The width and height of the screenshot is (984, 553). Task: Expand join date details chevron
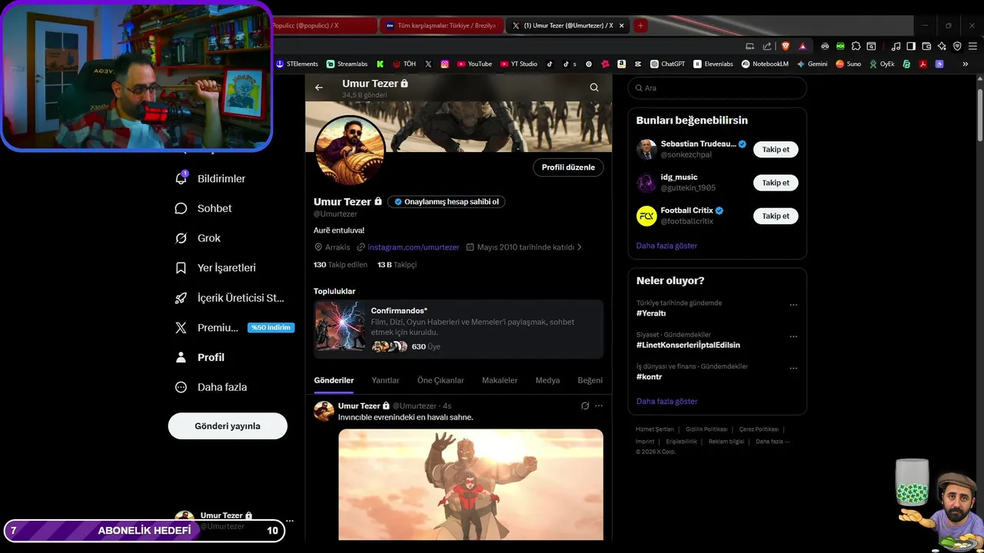click(579, 247)
